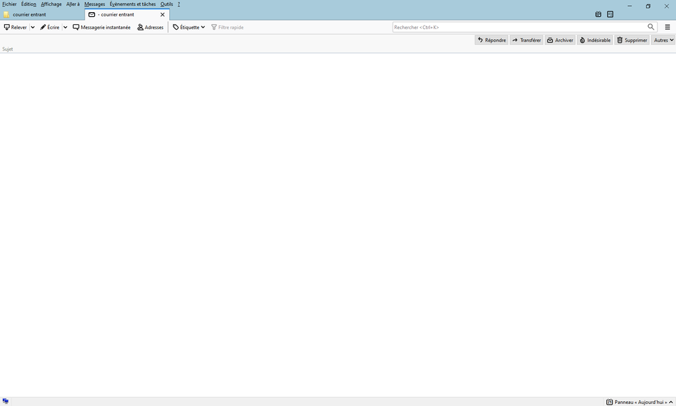
Task: Expand the Autres actions dropdown
Action: (663, 40)
